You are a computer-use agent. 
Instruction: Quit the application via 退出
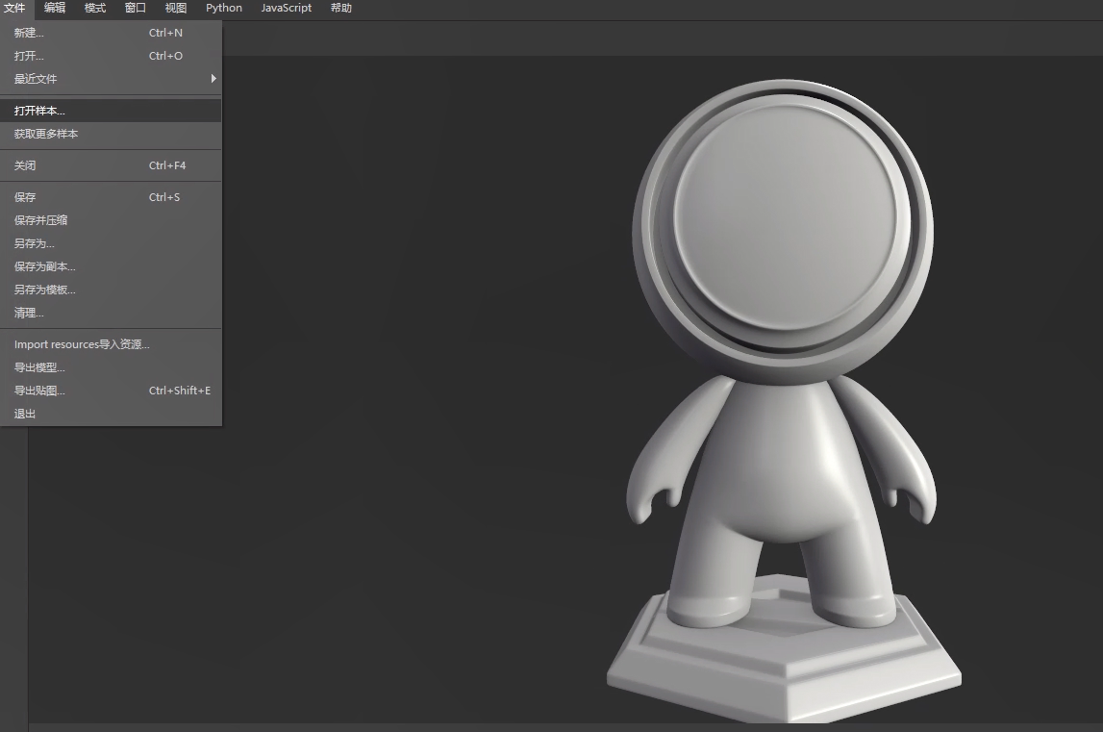coord(25,414)
